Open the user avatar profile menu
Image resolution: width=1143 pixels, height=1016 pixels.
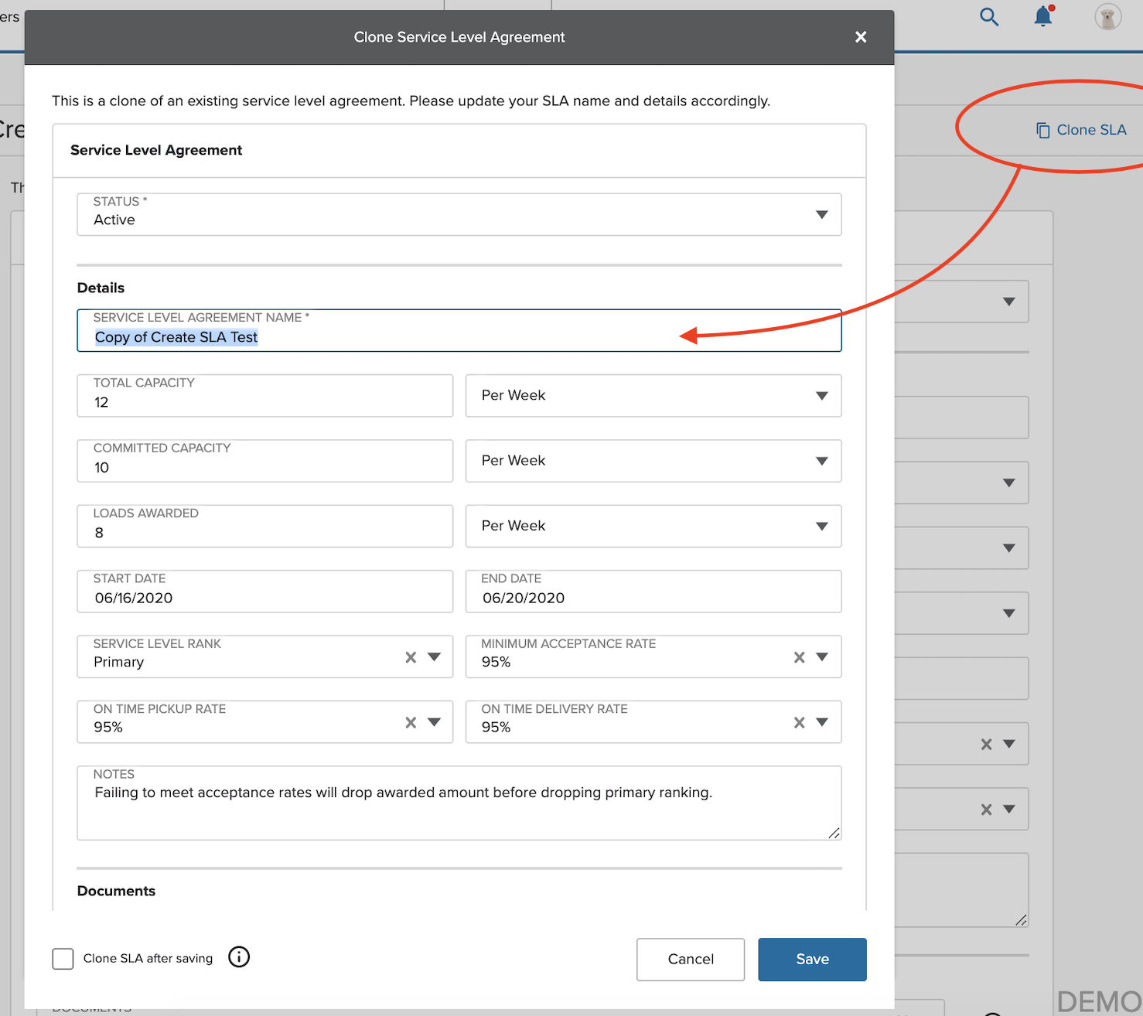click(x=1108, y=16)
